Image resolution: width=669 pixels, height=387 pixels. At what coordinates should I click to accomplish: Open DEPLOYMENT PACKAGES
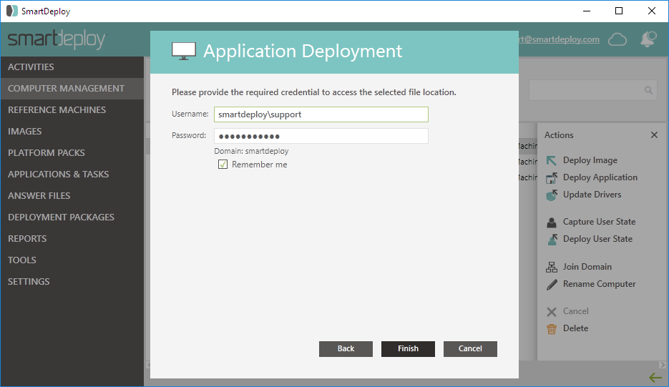(72, 217)
